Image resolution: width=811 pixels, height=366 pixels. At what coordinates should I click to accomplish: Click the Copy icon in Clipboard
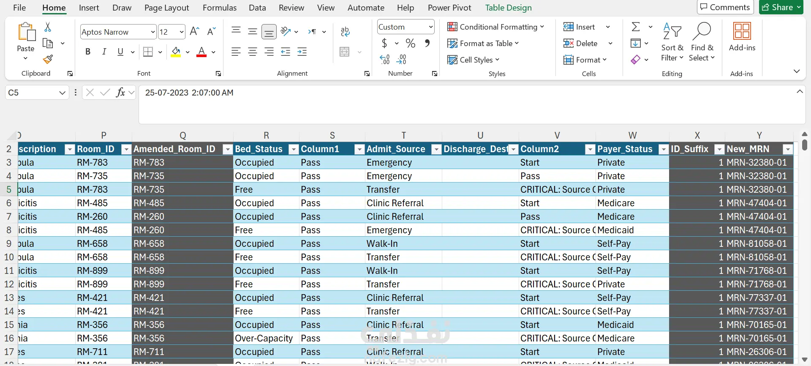(48, 43)
